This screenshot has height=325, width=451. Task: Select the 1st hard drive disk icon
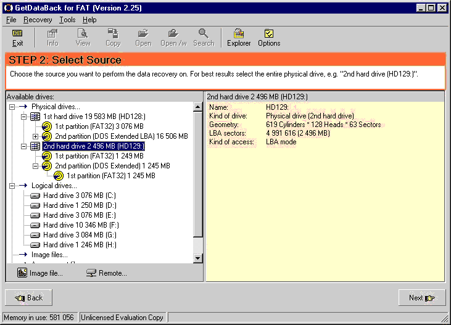(x=35, y=117)
